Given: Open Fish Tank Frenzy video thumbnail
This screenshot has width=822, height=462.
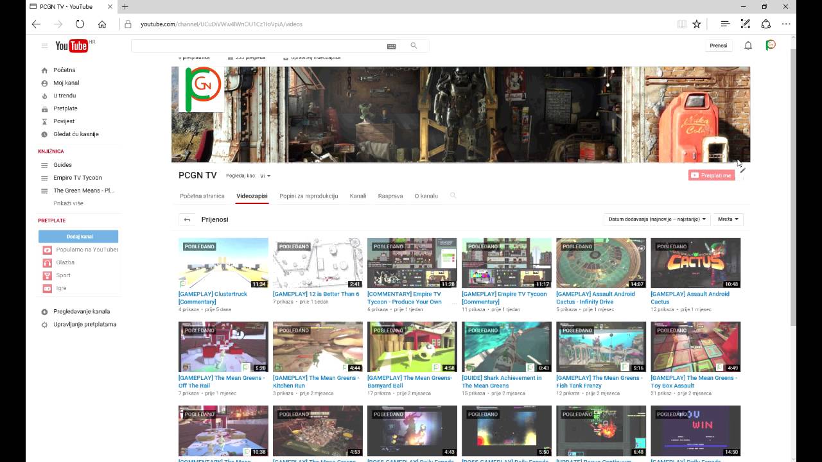Looking at the screenshot, I should [x=601, y=347].
